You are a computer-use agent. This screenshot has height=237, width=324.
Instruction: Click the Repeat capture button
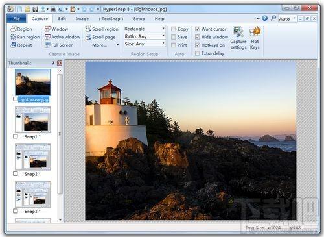click(x=21, y=45)
